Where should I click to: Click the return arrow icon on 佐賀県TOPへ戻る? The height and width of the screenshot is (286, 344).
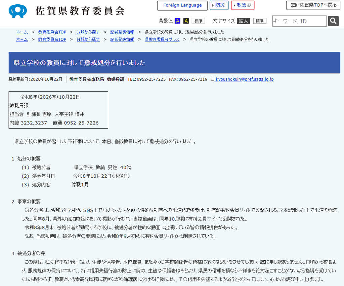click(x=294, y=5)
